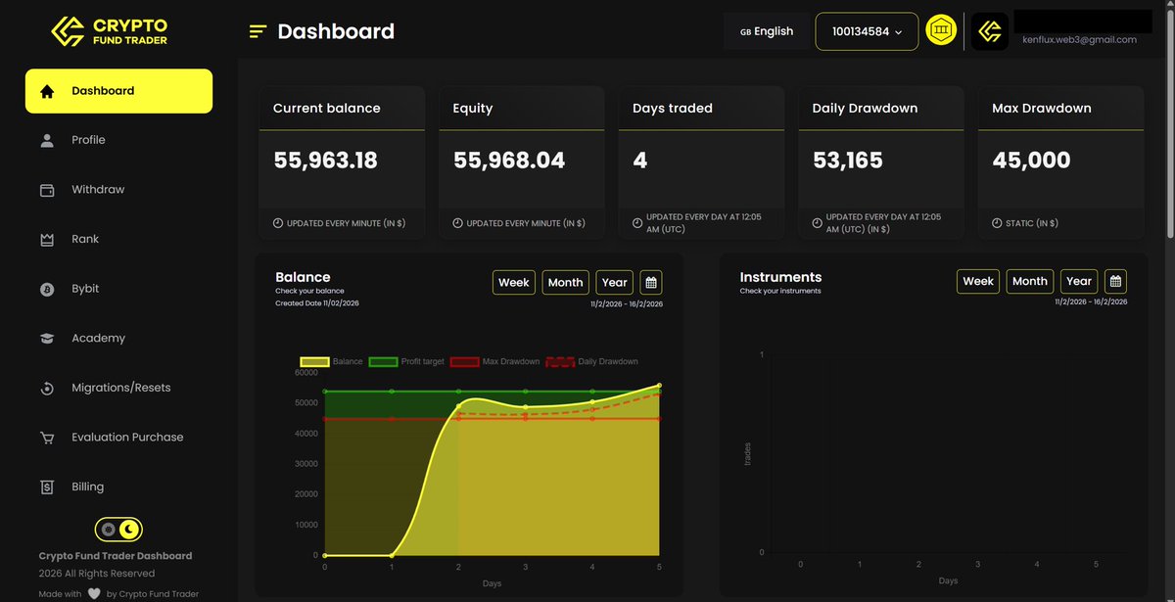Select Month range on Balance chart

565,282
